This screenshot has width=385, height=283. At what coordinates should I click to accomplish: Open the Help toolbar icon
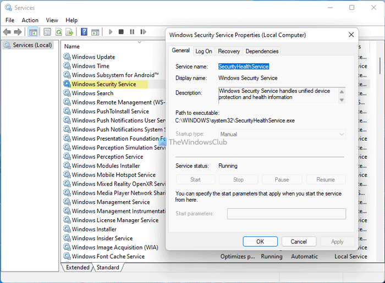point(84,32)
